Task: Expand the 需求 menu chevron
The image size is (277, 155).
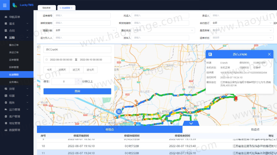Action: [27, 23]
